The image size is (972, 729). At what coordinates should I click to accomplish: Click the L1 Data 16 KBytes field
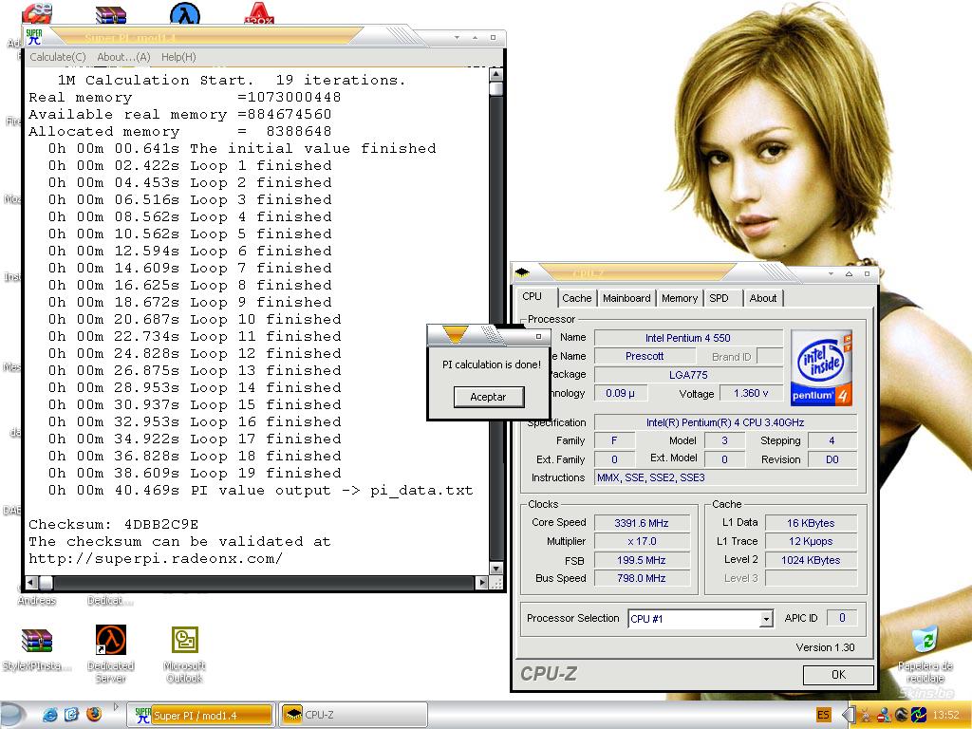click(x=811, y=523)
